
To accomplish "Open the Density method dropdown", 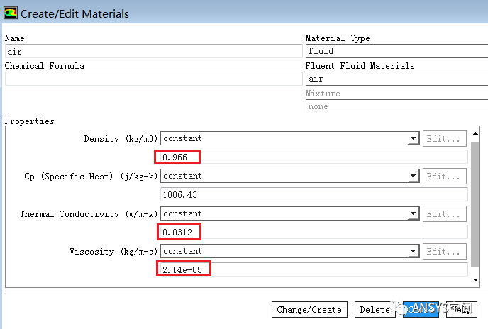I will pos(289,138).
